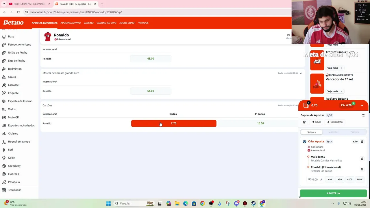Remove the Criar Aposta bet entirely
This screenshot has width=370, height=208.
(362, 142)
